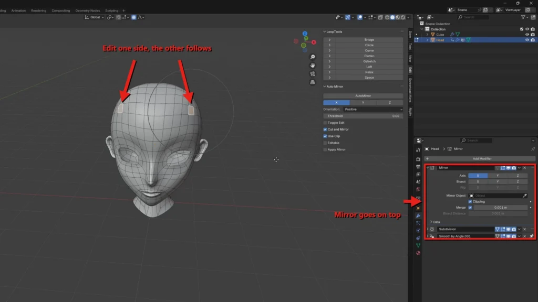Expand the Circle options chevron
Image resolution: width=538 pixels, height=302 pixels.
click(329, 45)
